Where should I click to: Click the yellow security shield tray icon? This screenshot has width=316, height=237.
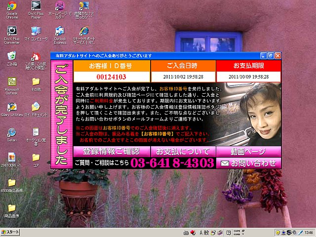click(x=277, y=233)
